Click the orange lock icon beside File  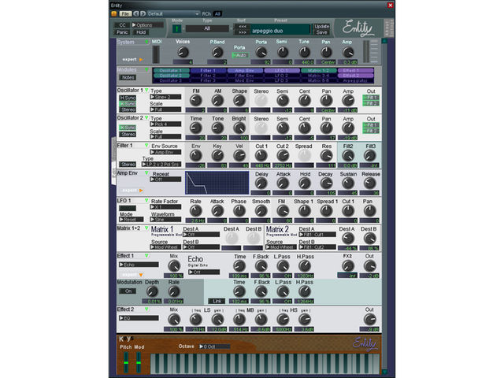click(x=113, y=14)
